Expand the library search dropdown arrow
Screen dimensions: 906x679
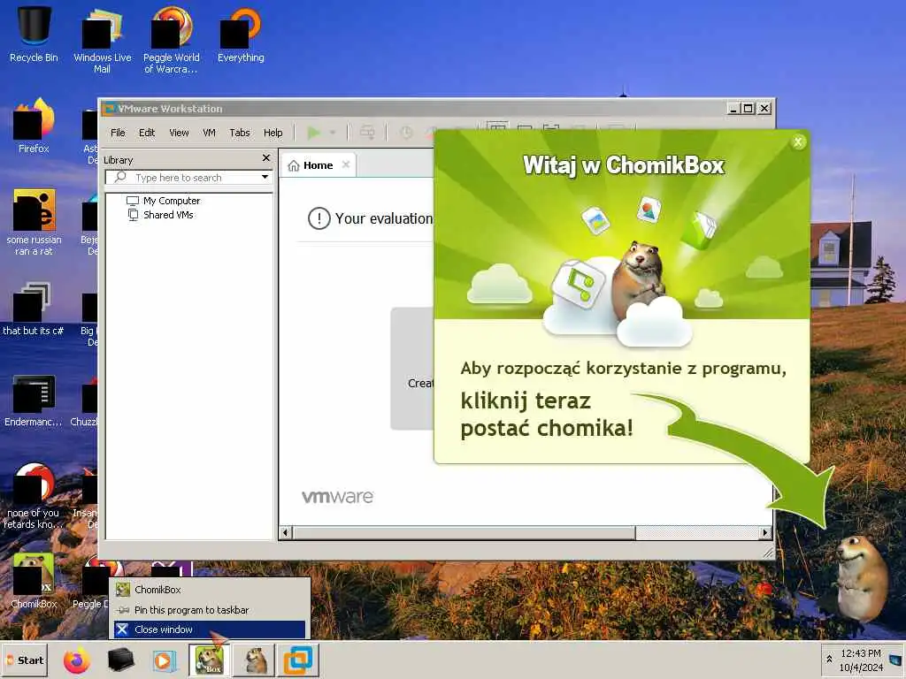tap(265, 177)
